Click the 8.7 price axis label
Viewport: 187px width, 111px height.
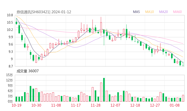(x=11, y=66)
